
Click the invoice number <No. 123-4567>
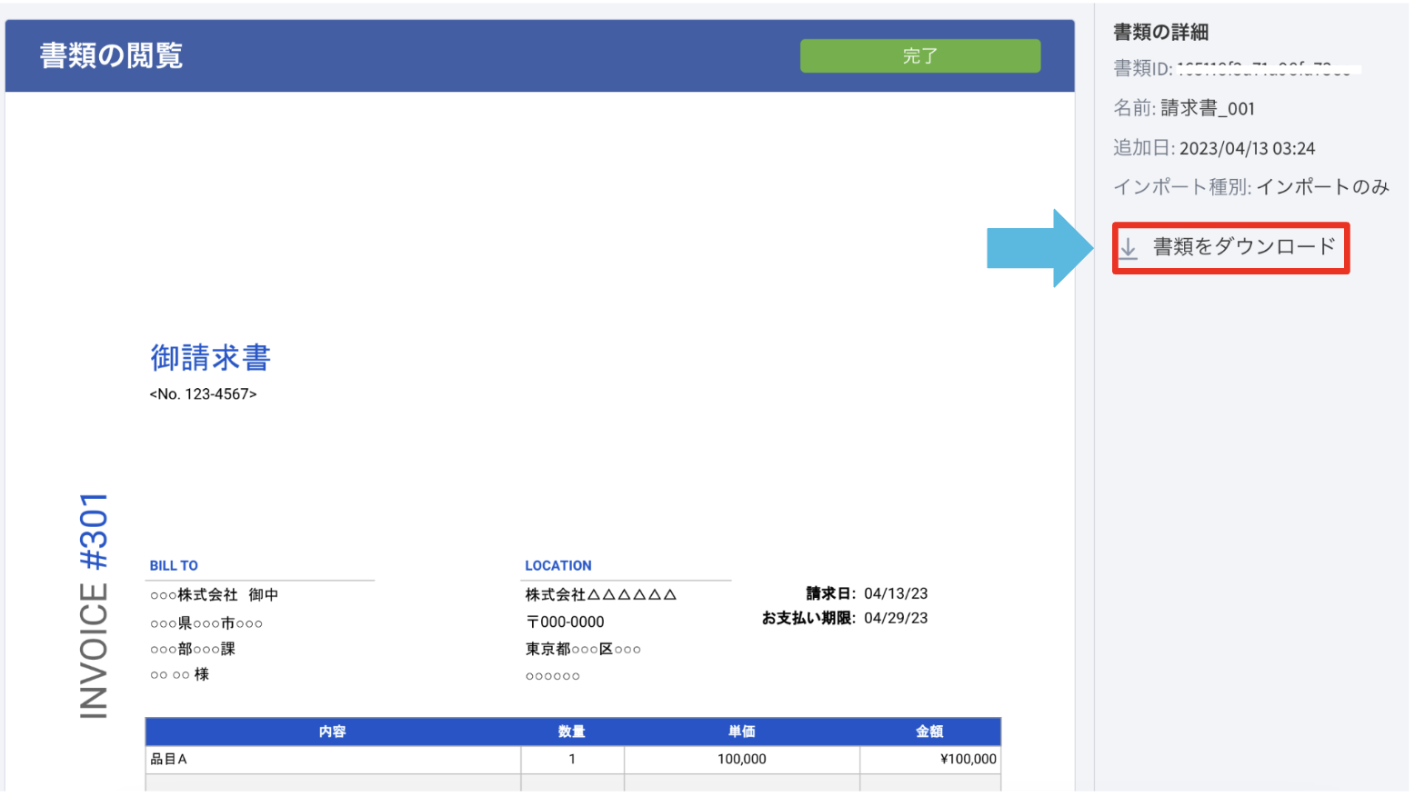tap(203, 394)
